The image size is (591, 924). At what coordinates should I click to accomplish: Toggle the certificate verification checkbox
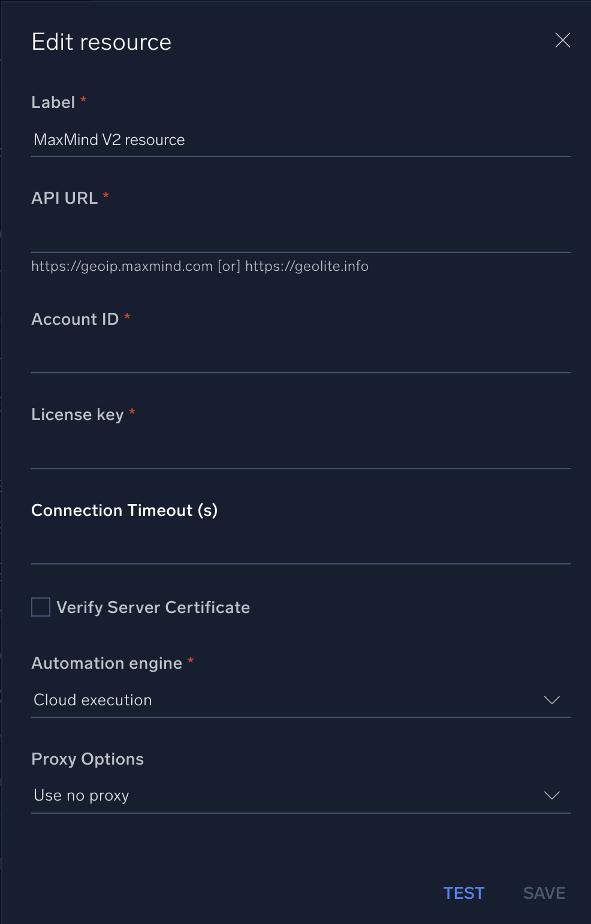(40, 607)
